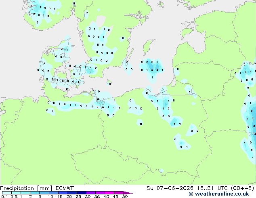Click the 40–45 mm magenta swatch
Image resolution: width=256 pixels, height=198 pixels.
[x=109, y=193]
